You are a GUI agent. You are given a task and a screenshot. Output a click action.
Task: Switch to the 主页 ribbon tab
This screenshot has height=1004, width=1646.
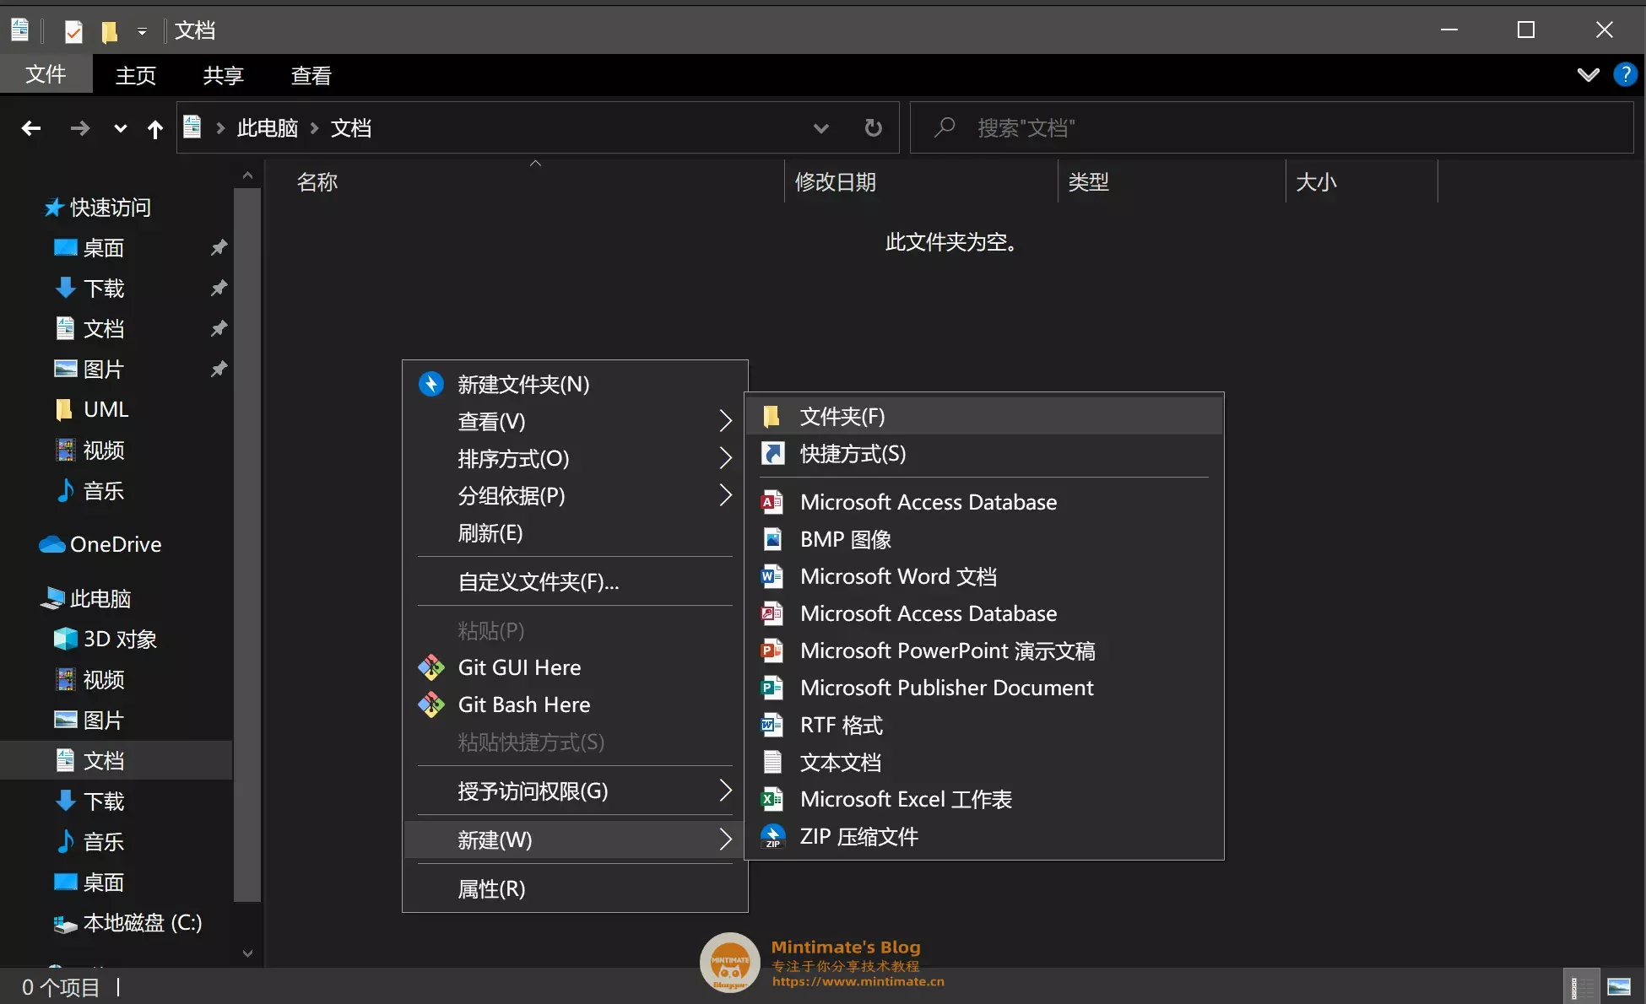click(136, 76)
